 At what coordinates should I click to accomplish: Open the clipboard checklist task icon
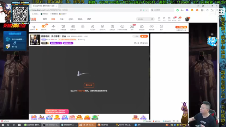[x=112, y=26]
